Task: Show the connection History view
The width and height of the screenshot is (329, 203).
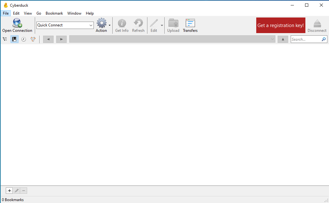Action: [x=24, y=39]
